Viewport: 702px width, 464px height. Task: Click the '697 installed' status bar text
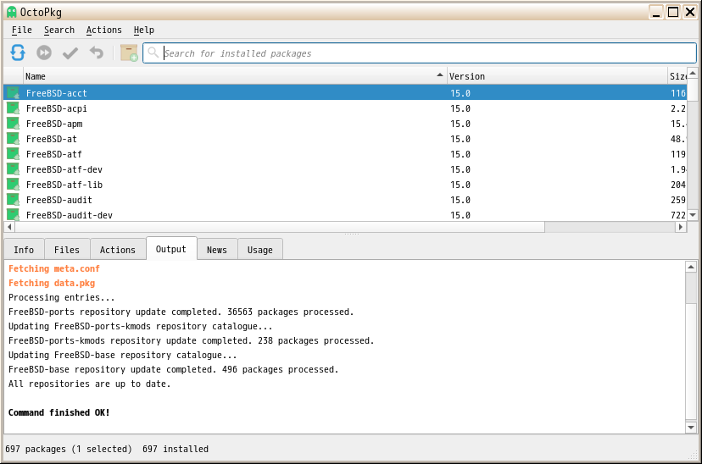175,449
